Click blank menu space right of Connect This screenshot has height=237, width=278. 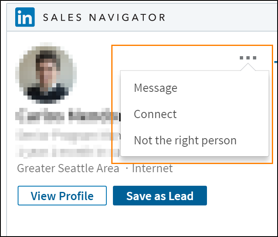tap(222, 114)
